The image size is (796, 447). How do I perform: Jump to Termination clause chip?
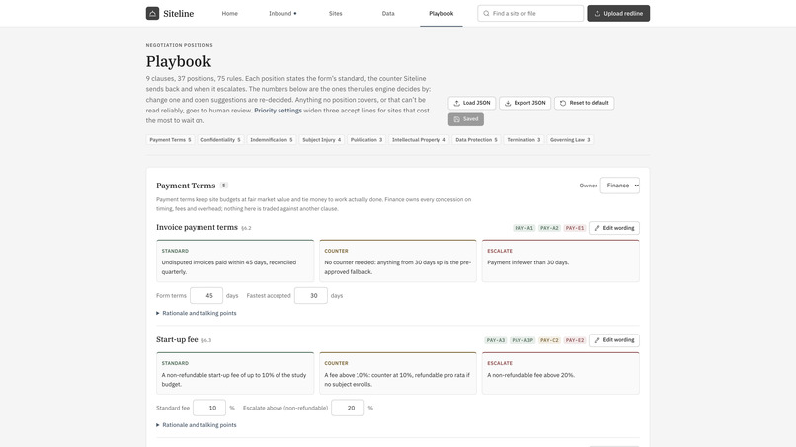coord(523,139)
